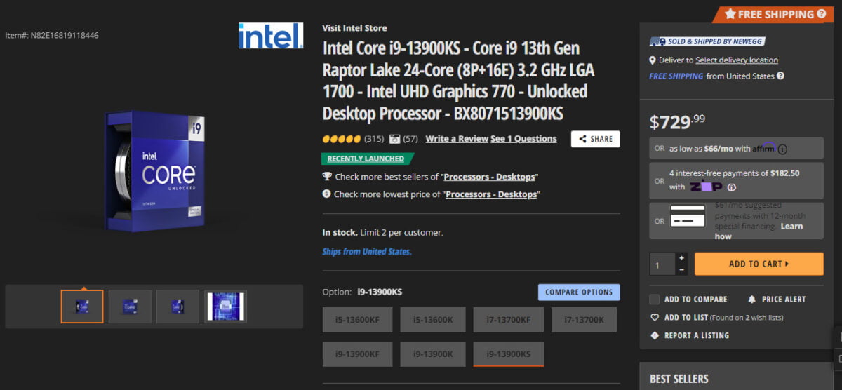Click the delivery location pin icon
Viewport: 842px width, 390px height.
[x=653, y=60]
